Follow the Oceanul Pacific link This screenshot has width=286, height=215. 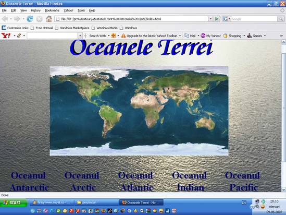[x=243, y=182]
